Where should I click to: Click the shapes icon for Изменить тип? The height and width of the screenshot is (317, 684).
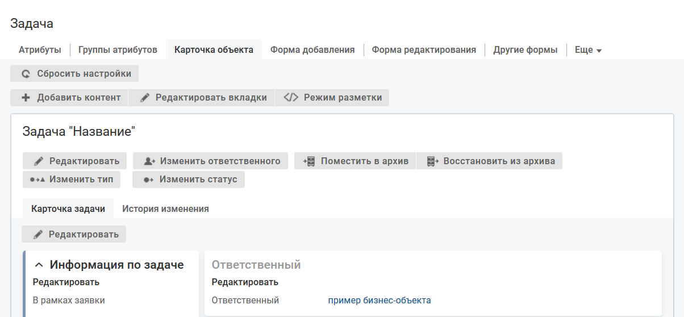coord(37,180)
